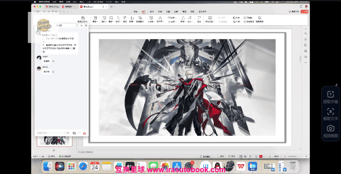Select the current slide thumbnail
Screen dimensions: 341x174
click(x=55, y=141)
